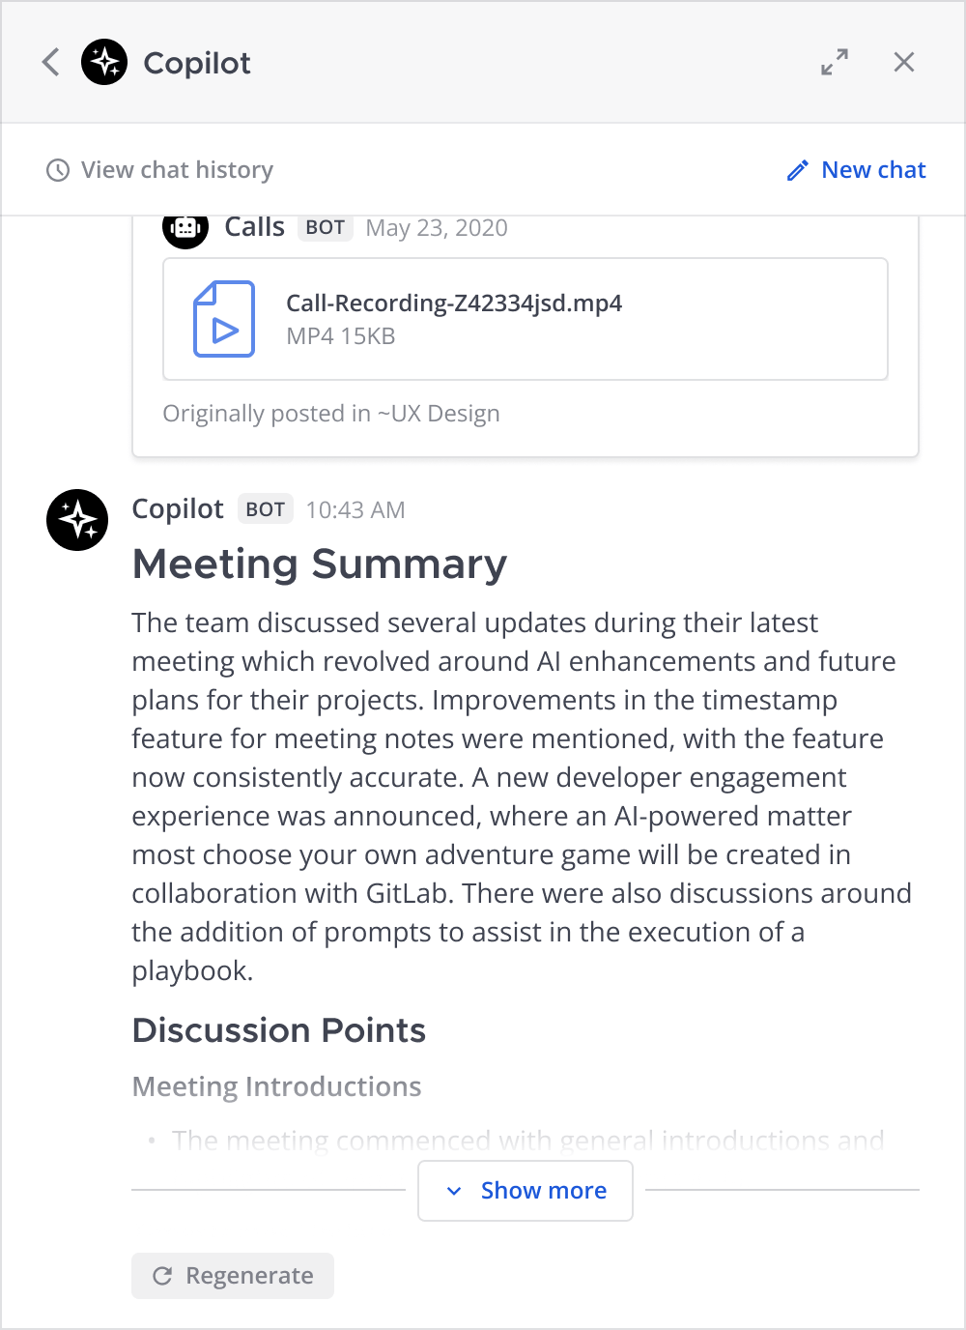Open View chat history
This screenshot has width=966, height=1330.
click(x=177, y=170)
